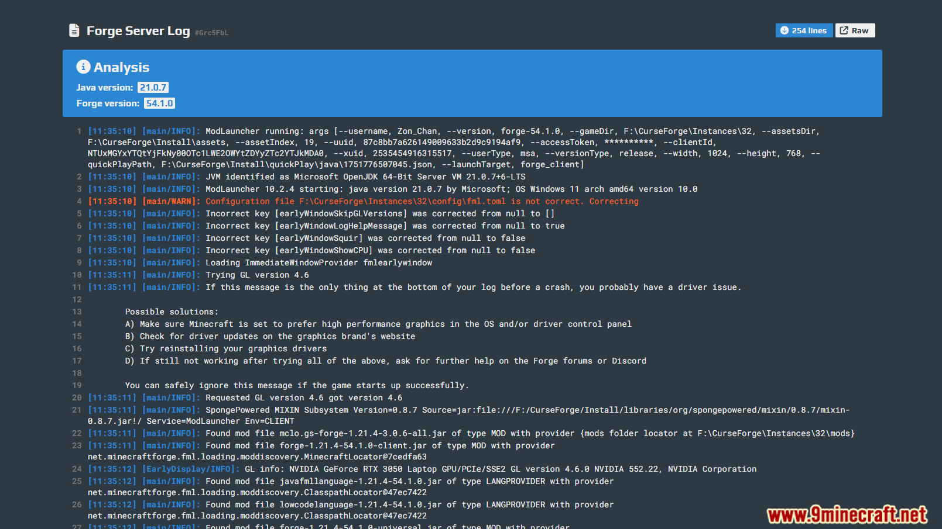Click line number 4 of WARN entry
942x529 pixels.
79,202
